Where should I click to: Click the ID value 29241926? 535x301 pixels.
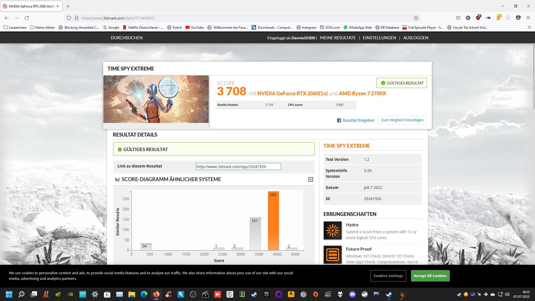(372, 199)
